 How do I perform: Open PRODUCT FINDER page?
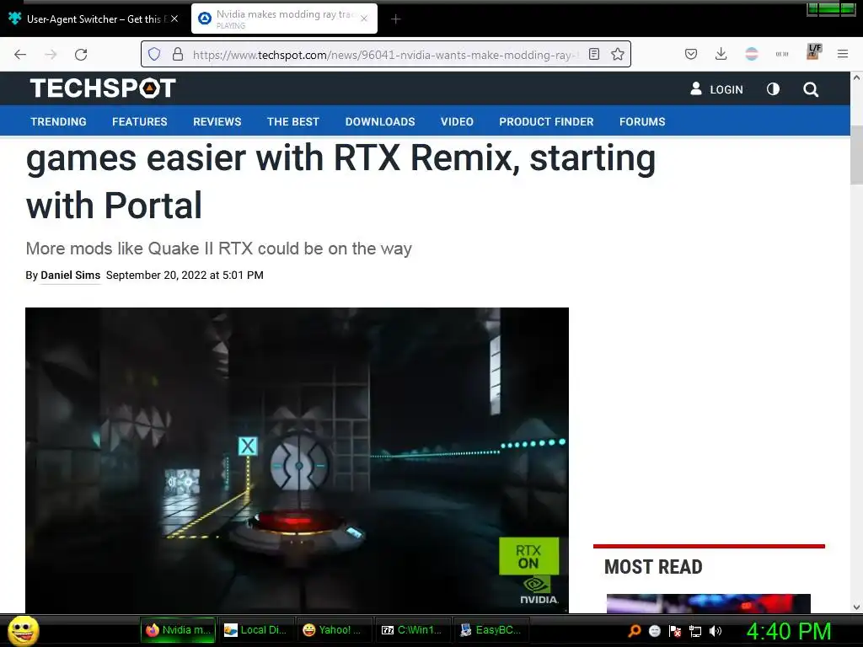(x=546, y=121)
